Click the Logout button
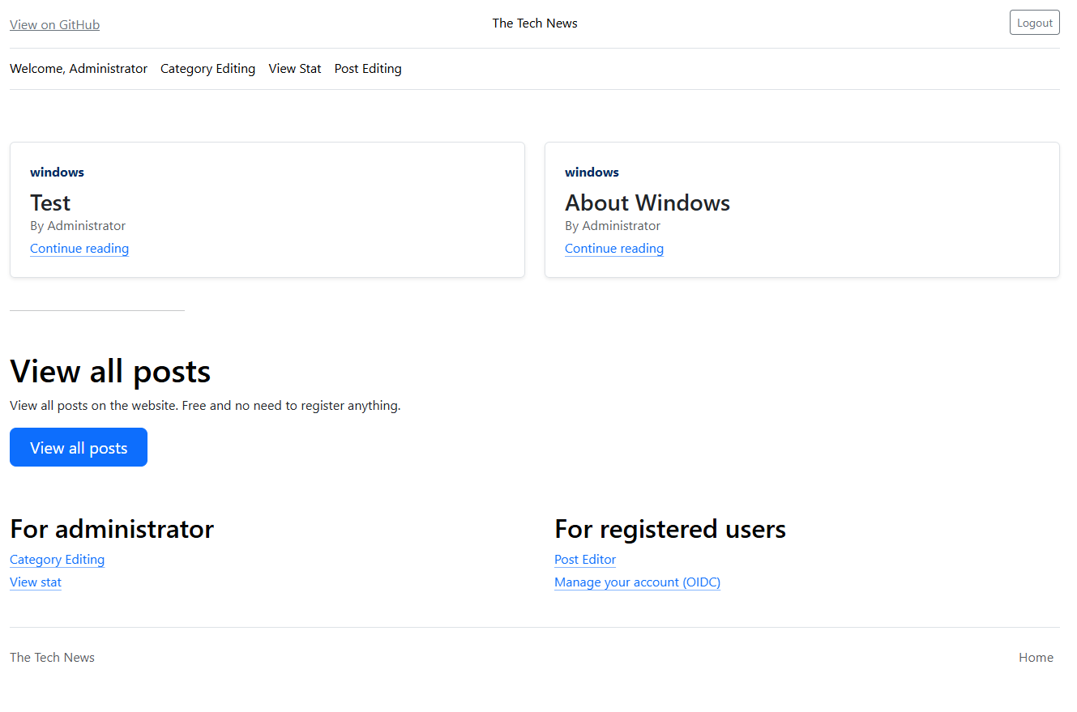 point(1034,22)
